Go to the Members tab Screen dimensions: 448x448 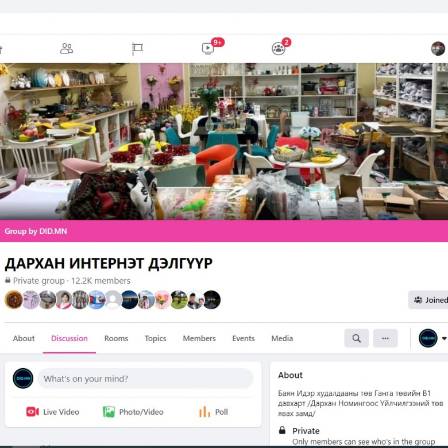click(x=199, y=338)
